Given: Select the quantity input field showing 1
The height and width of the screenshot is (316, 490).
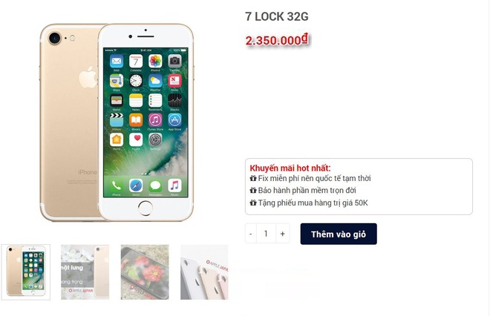Looking at the screenshot, I should 266,234.
